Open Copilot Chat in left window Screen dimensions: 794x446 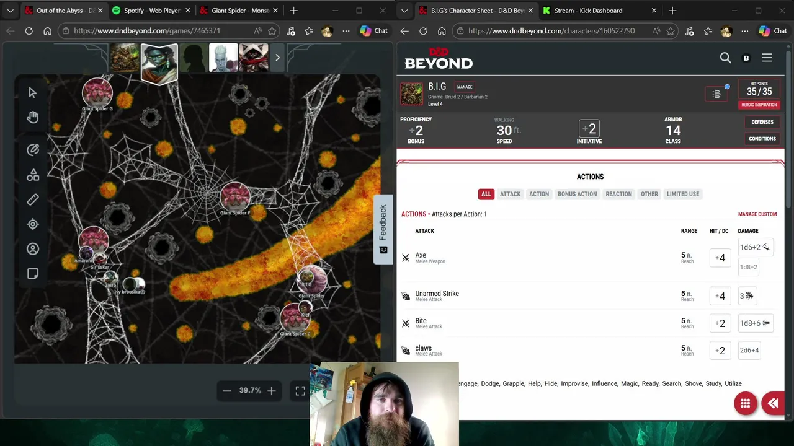pos(373,31)
